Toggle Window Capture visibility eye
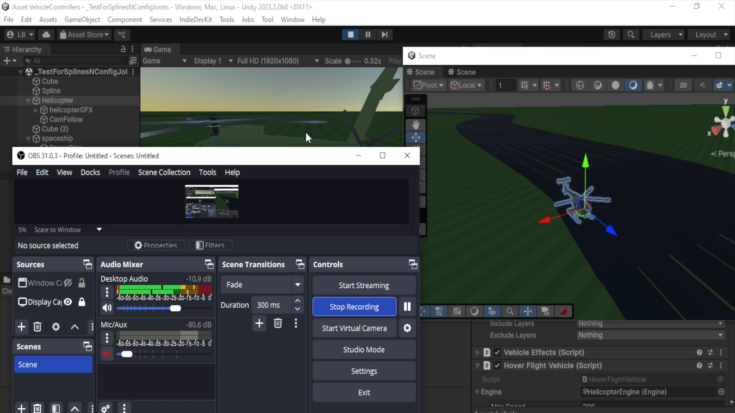The image size is (735, 413). coord(68,283)
